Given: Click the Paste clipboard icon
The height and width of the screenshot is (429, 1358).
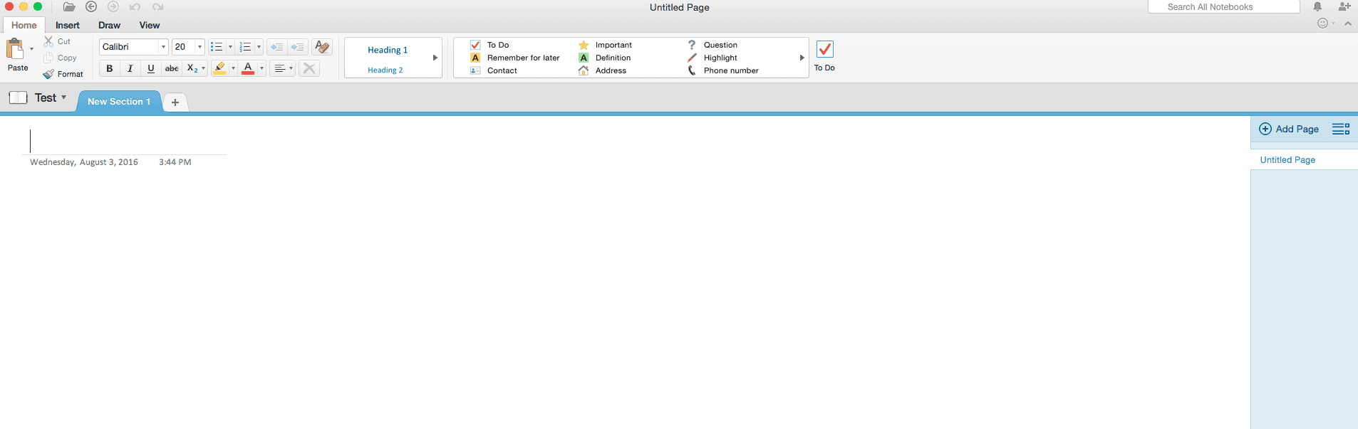Looking at the screenshot, I should click(15, 48).
